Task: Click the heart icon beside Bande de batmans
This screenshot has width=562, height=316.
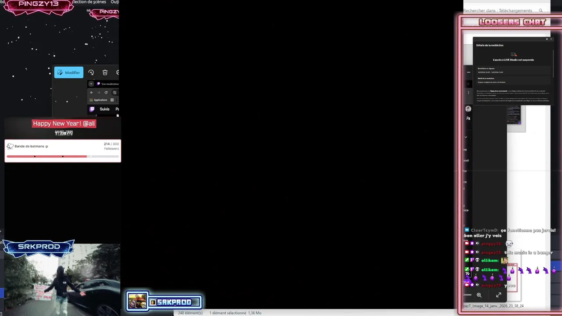Action: pyautogui.click(x=10, y=146)
